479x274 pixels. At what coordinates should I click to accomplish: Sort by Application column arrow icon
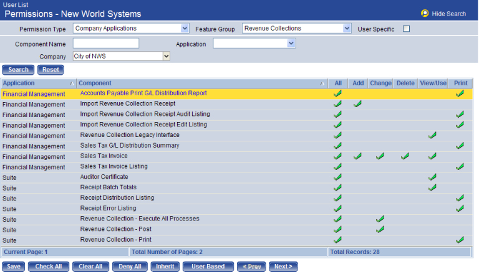coord(71,83)
